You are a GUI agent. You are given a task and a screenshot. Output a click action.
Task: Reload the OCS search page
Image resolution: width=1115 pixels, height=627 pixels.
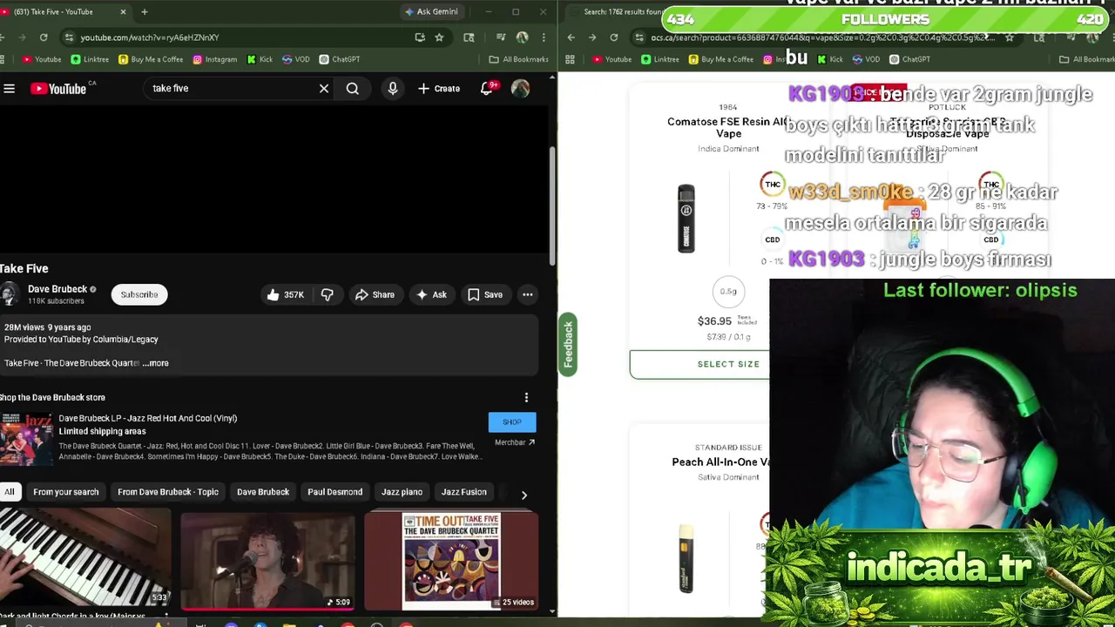pos(614,37)
